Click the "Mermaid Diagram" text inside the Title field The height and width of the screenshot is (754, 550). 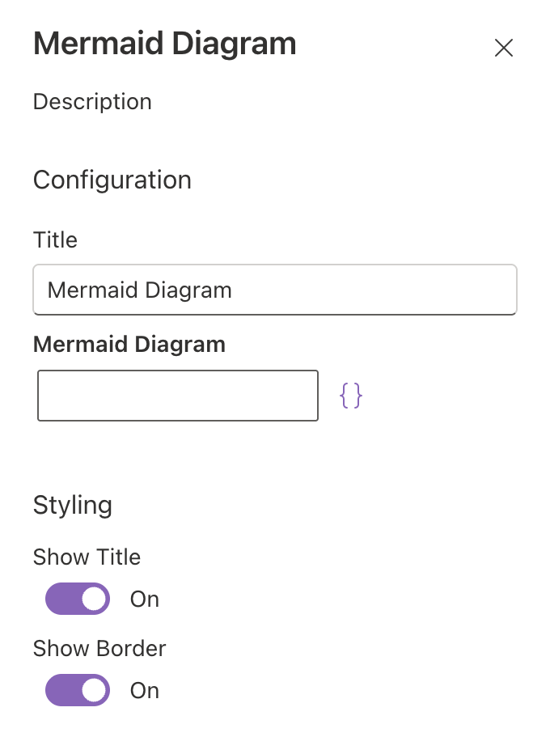click(140, 290)
